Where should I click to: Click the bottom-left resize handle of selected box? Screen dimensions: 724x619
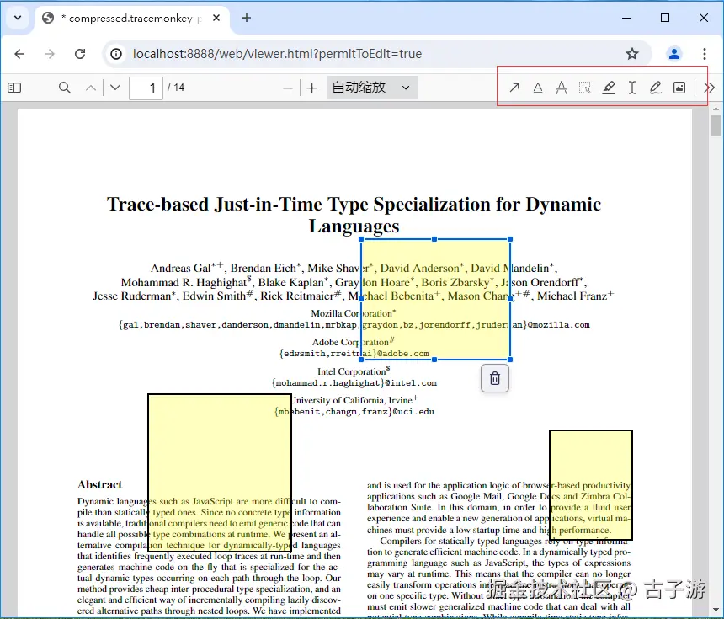pyautogui.click(x=361, y=360)
